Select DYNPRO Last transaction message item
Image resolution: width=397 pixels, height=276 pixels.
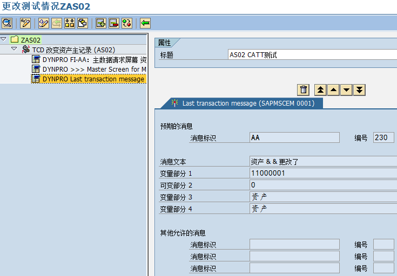coord(93,79)
